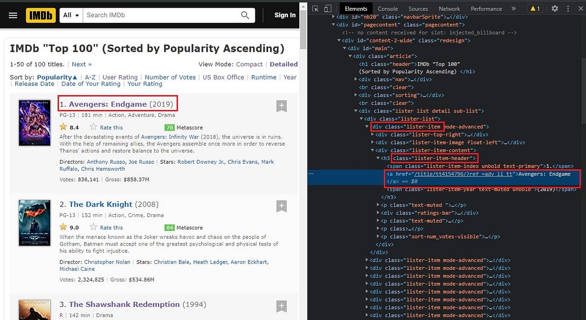Open the DevTools three-dot menu
This screenshot has width=586, height=320.
pyautogui.click(x=568, y=9)
